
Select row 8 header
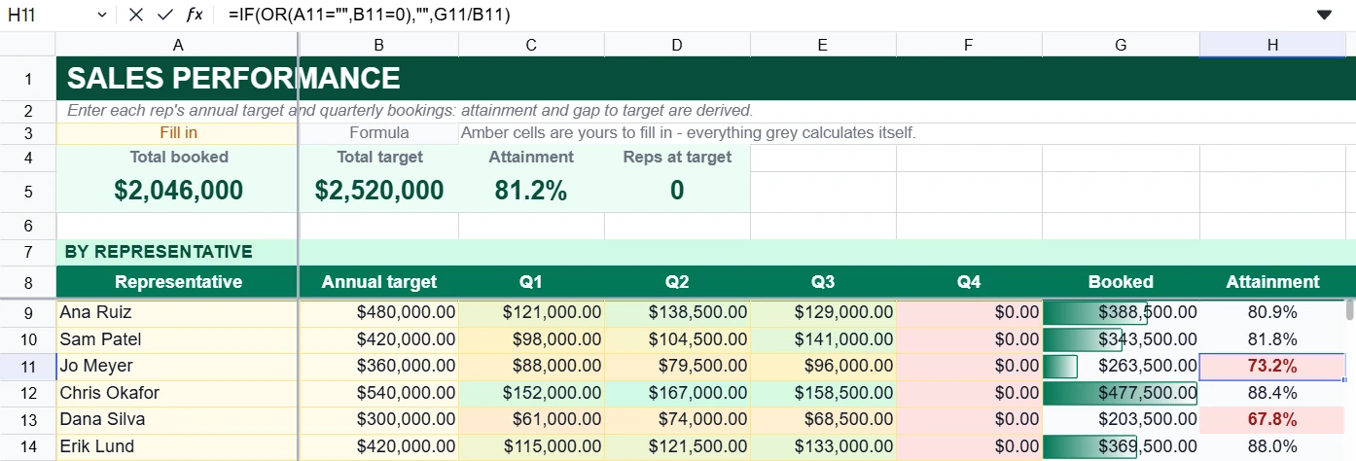(28, 282)
